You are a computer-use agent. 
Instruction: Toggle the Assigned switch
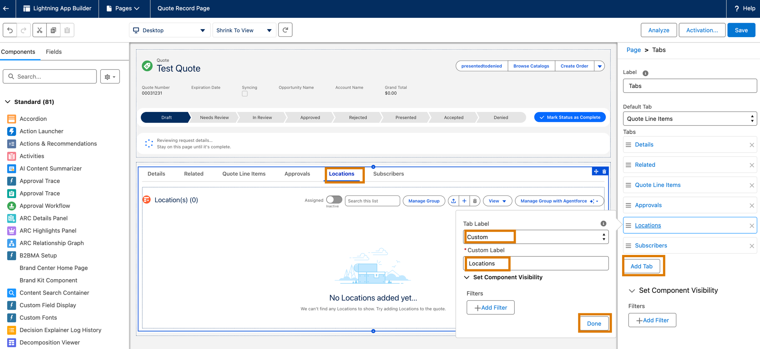point(334,200)
